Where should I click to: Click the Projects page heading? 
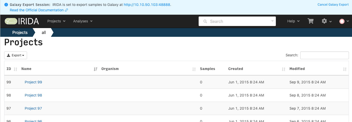(23, 42)
